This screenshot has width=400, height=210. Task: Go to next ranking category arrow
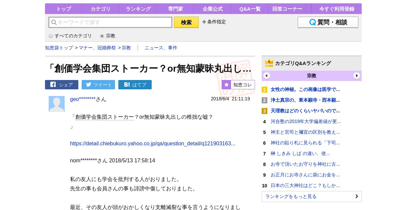[x=357, y=76]
